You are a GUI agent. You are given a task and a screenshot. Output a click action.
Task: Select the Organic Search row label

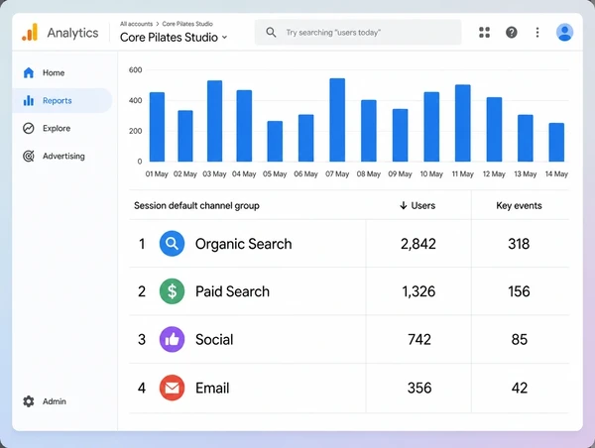pyautogui.click(x=244, y=244)
